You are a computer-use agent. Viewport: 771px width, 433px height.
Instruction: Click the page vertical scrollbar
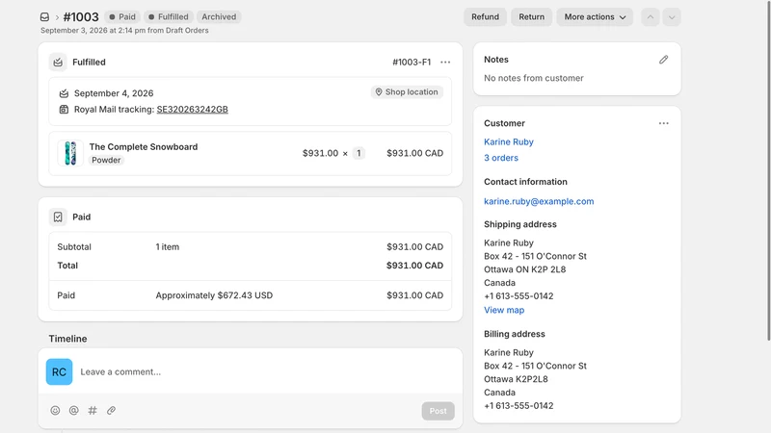[768, 170]
